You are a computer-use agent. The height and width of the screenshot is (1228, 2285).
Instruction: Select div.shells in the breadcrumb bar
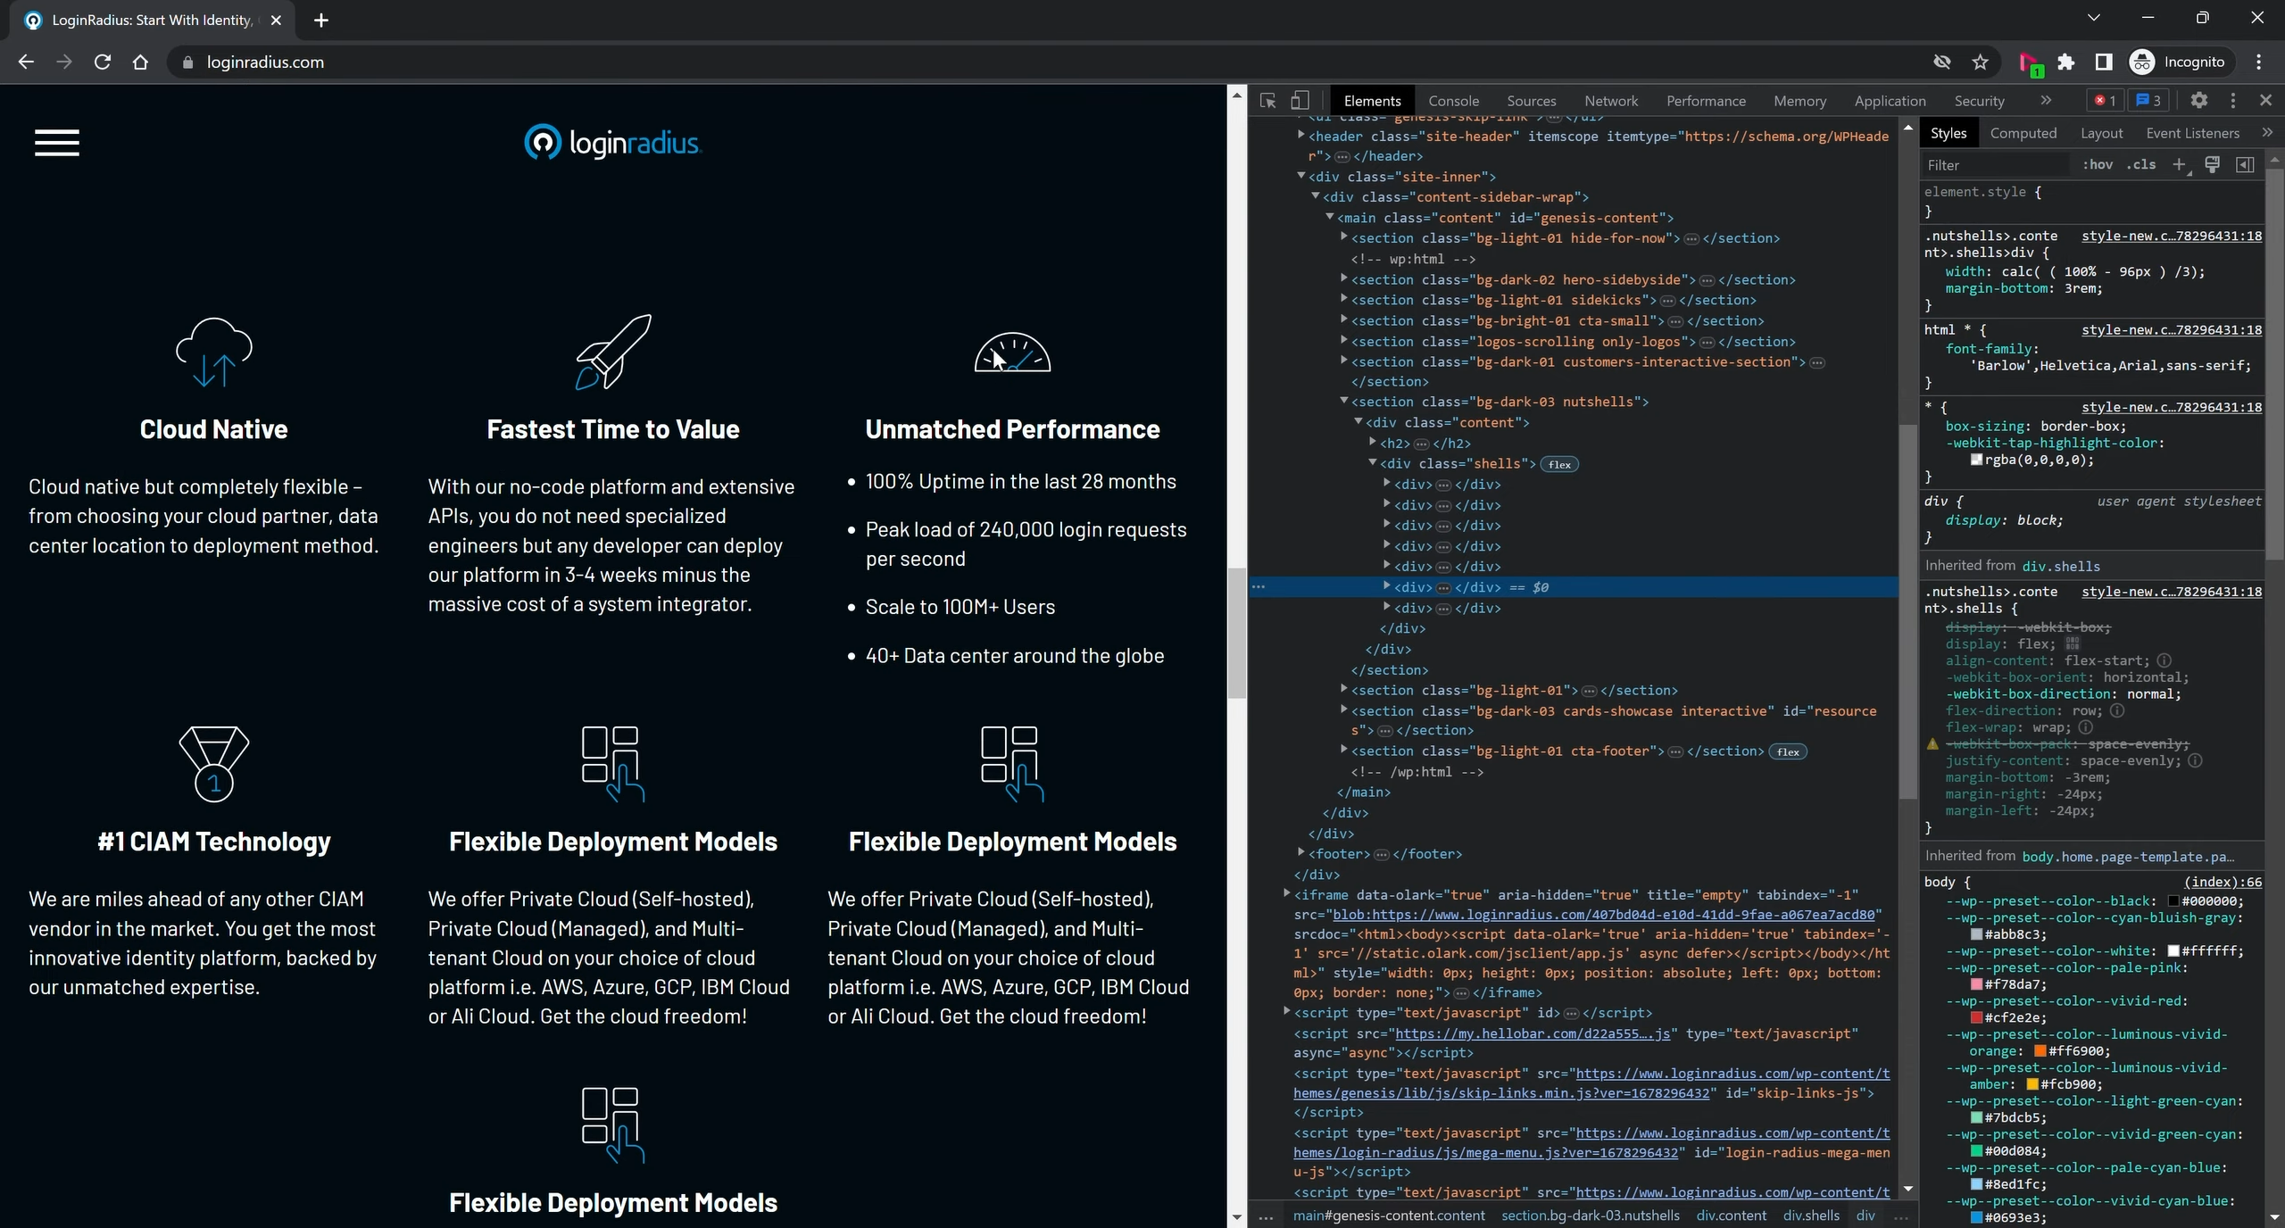[1811, 1216]
